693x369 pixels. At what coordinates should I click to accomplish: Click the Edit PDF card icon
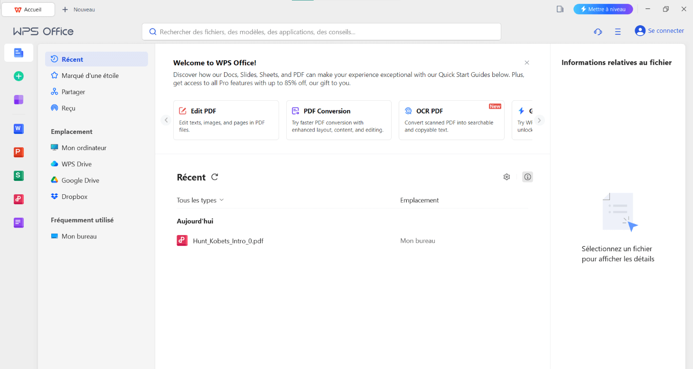tap(183, 111)
